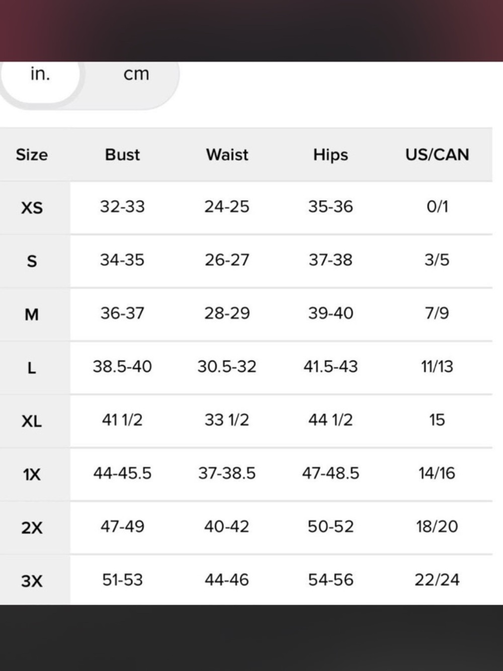The width and height of the screenshot is (503, 671).
Task: Click the 0/1 US/CAN size value
Action: click(437, 206)
